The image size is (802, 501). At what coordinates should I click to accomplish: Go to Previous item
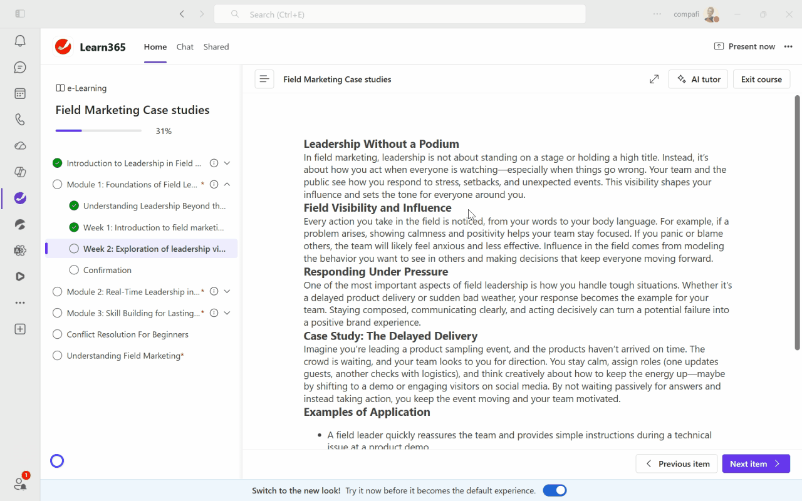point(677,463)
